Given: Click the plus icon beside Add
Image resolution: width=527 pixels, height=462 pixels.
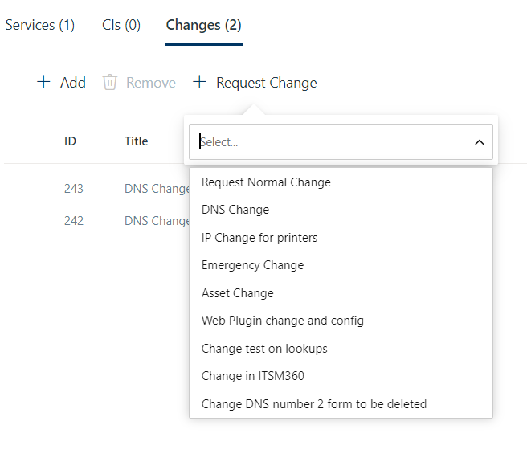Looking at the screenshot, I should tap(43, 82).
